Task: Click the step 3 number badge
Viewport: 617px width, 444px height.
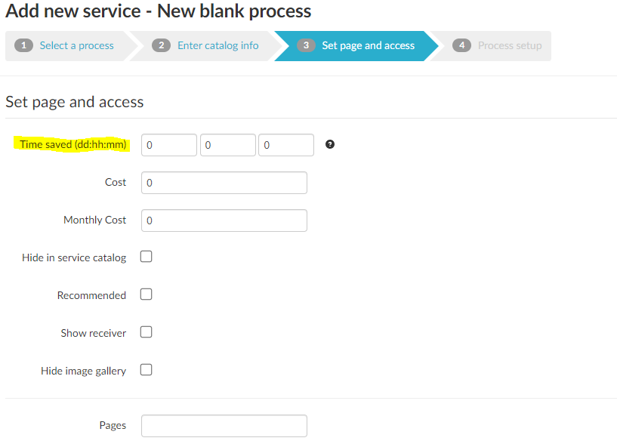Action: point(306,45)
